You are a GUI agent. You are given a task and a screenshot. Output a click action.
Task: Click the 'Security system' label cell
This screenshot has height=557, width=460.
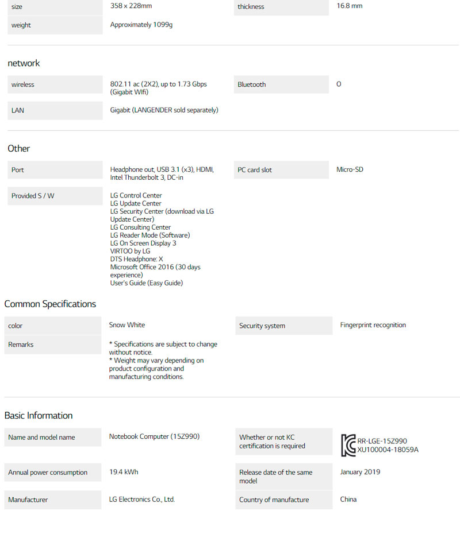click(x=262, y=326)
